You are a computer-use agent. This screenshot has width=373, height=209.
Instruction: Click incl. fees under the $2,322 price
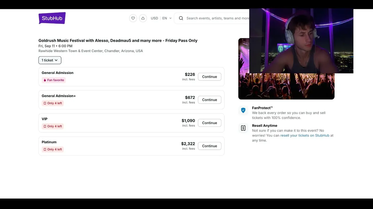(x=189, y=149)
